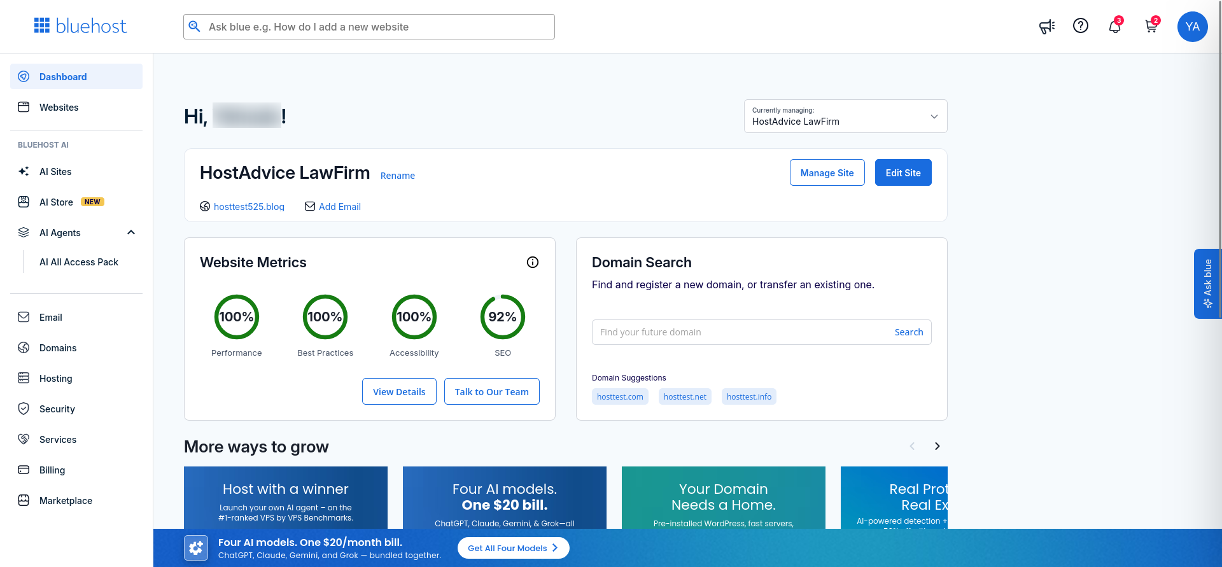Screen dimensions: 1222x567
Task: Click the gear icon in bottom promo banner
Action: 196,548
